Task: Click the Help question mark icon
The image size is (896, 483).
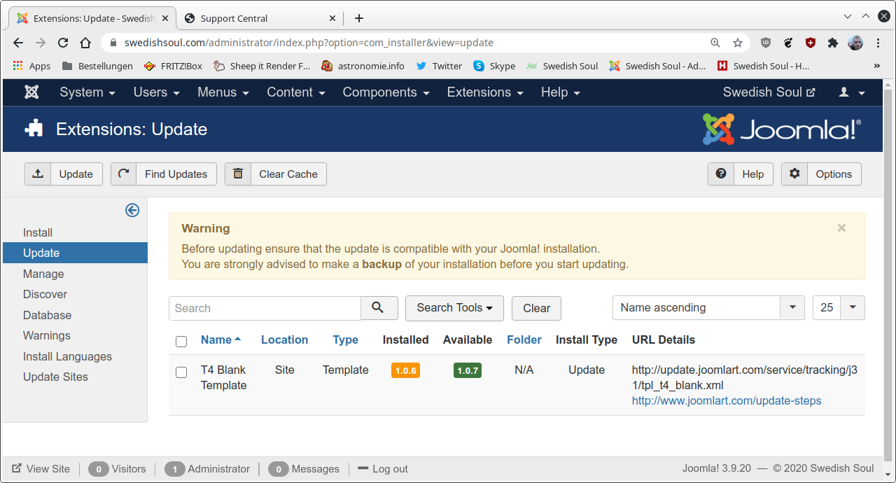Action: point(720,174)
